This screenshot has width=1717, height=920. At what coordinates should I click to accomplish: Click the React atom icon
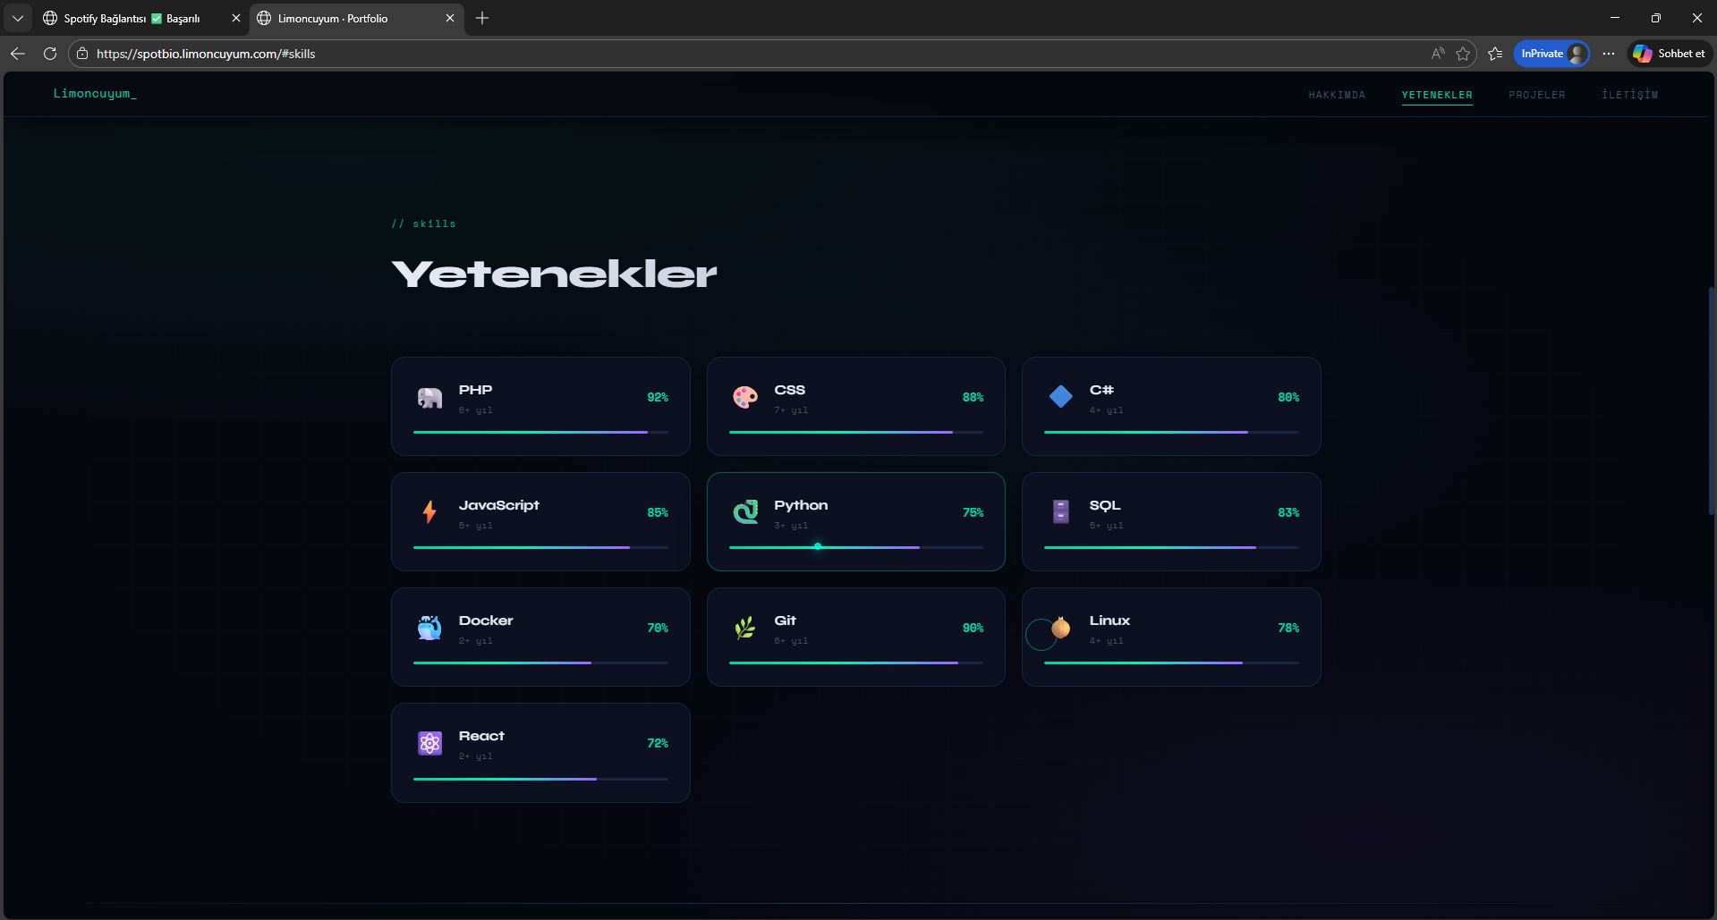429,743
